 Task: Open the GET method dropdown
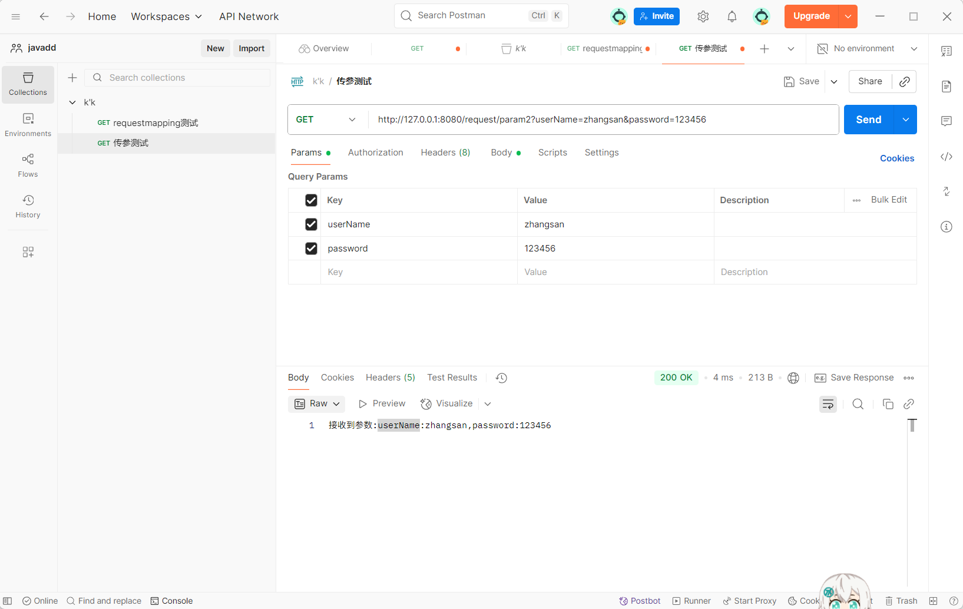coord(327,120)
